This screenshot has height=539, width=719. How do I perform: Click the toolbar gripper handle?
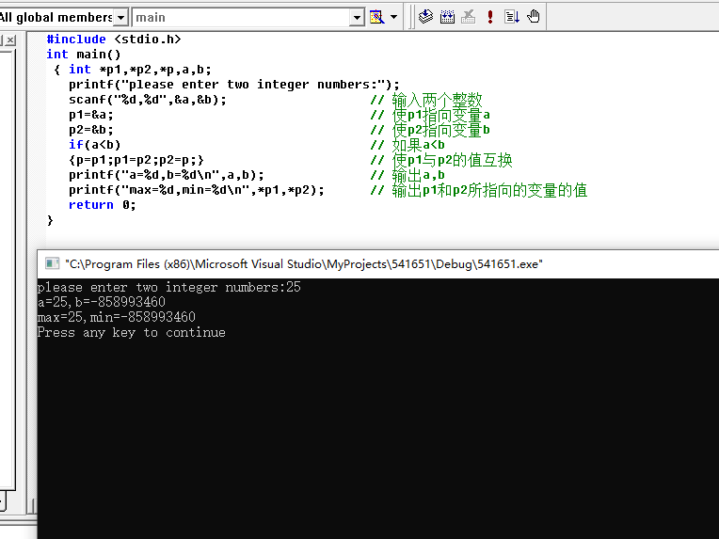coord(411,17)
